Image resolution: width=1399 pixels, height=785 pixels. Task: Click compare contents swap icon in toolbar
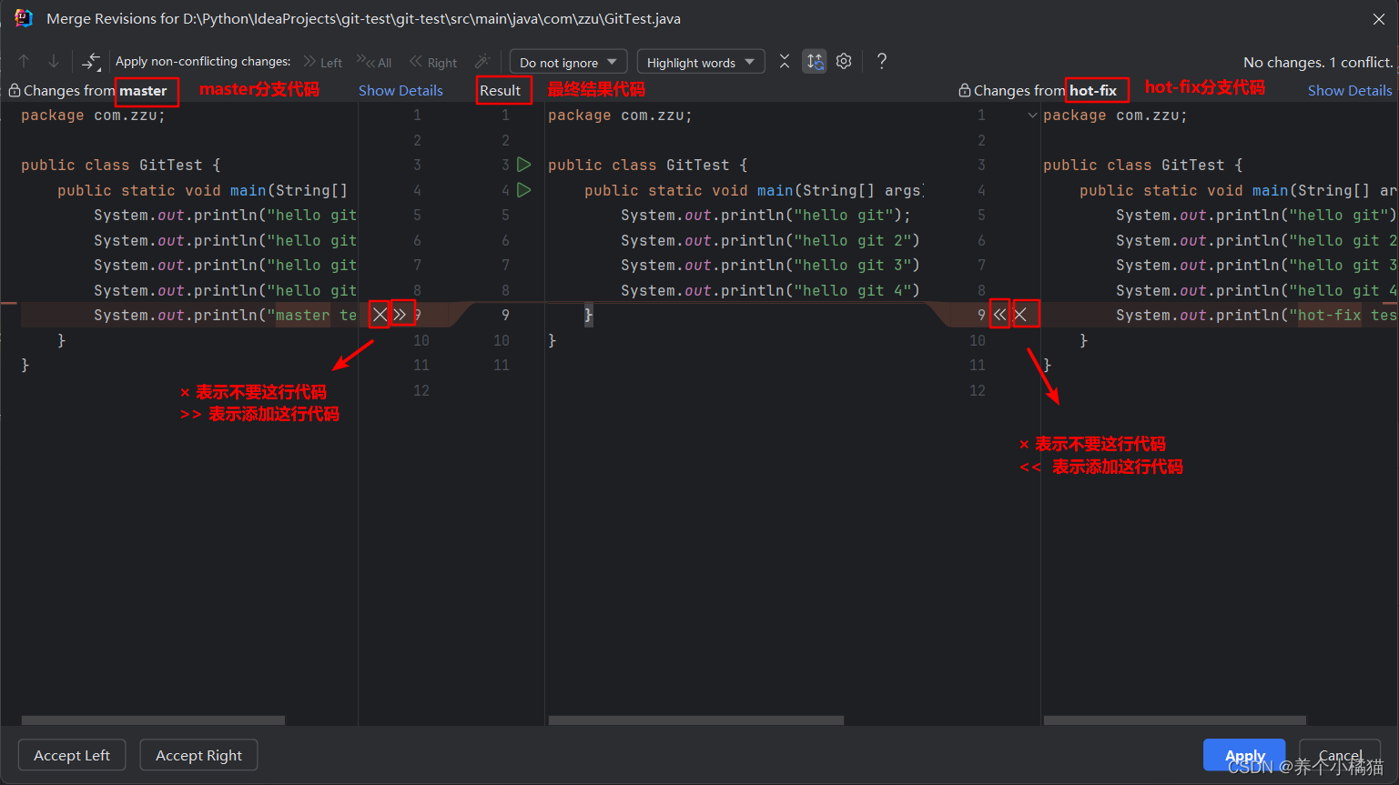tap(91, 61)
